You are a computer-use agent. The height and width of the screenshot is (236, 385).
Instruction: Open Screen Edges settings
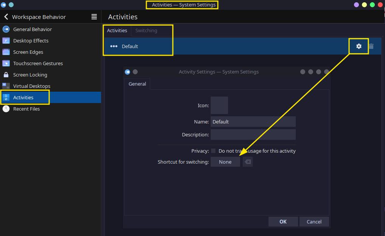click(x=50, y=52)
